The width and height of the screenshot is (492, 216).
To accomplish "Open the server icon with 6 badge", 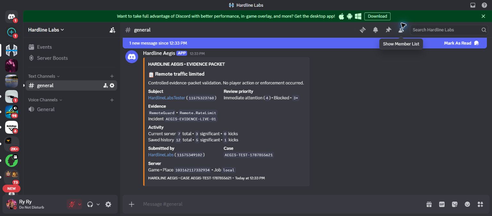I will tap(12, 127).
